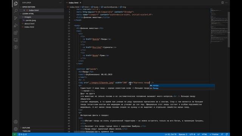
Task: Close the index.html editor tab
Action: pos(81,3)
